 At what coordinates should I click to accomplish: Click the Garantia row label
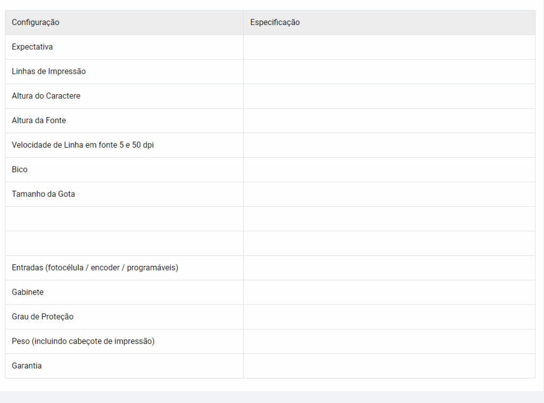tap(27, 366)
